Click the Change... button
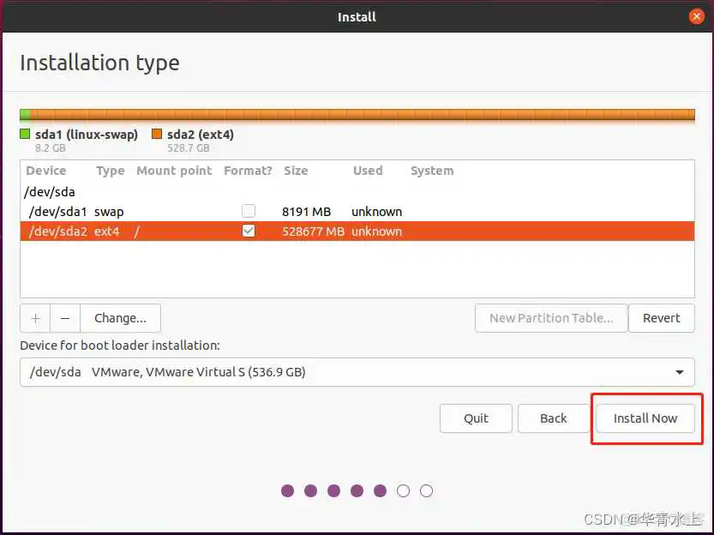 pos(120,318)
